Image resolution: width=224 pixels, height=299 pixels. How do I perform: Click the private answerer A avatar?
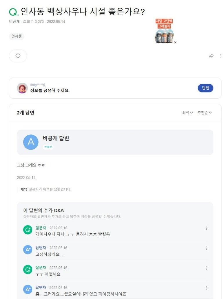click(31, 142)
